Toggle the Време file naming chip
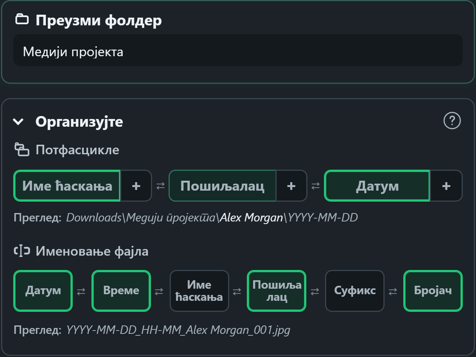Image resolution: width=476 pixels, height=357 pixels. (121, 291)
